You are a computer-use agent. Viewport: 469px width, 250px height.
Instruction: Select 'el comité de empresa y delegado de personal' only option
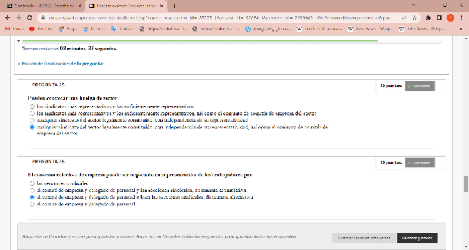32,204
